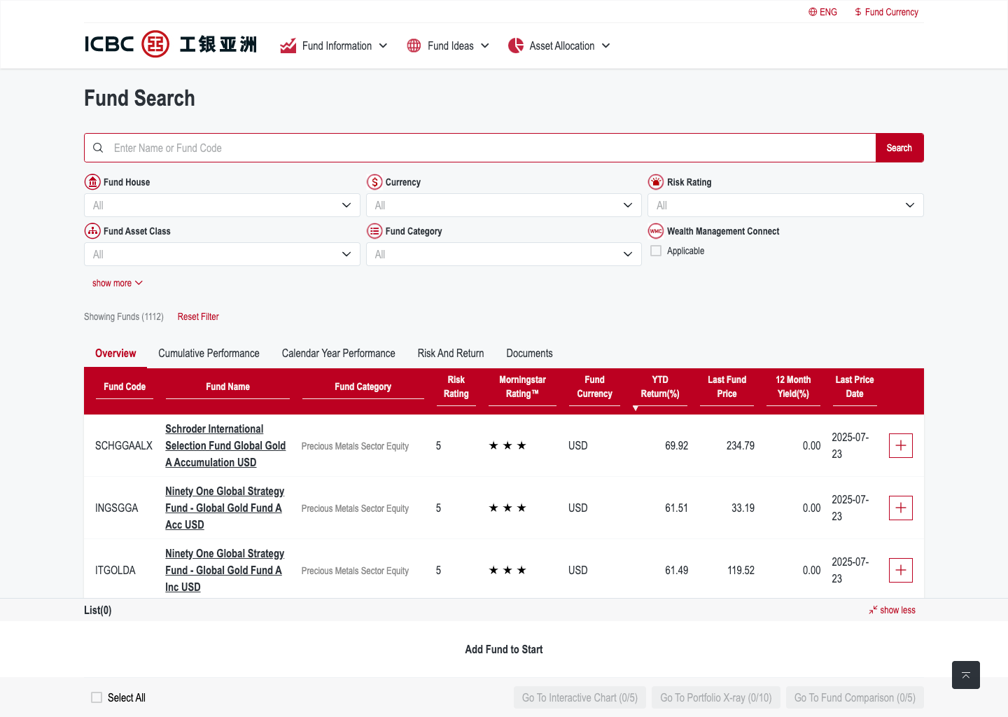This screenshot has width=1008, height=717.
Task: Click the back-to-top arrow button
Action: point(966,675)
